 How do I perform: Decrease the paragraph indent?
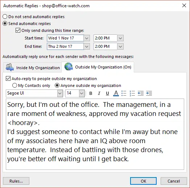(141, 93)
